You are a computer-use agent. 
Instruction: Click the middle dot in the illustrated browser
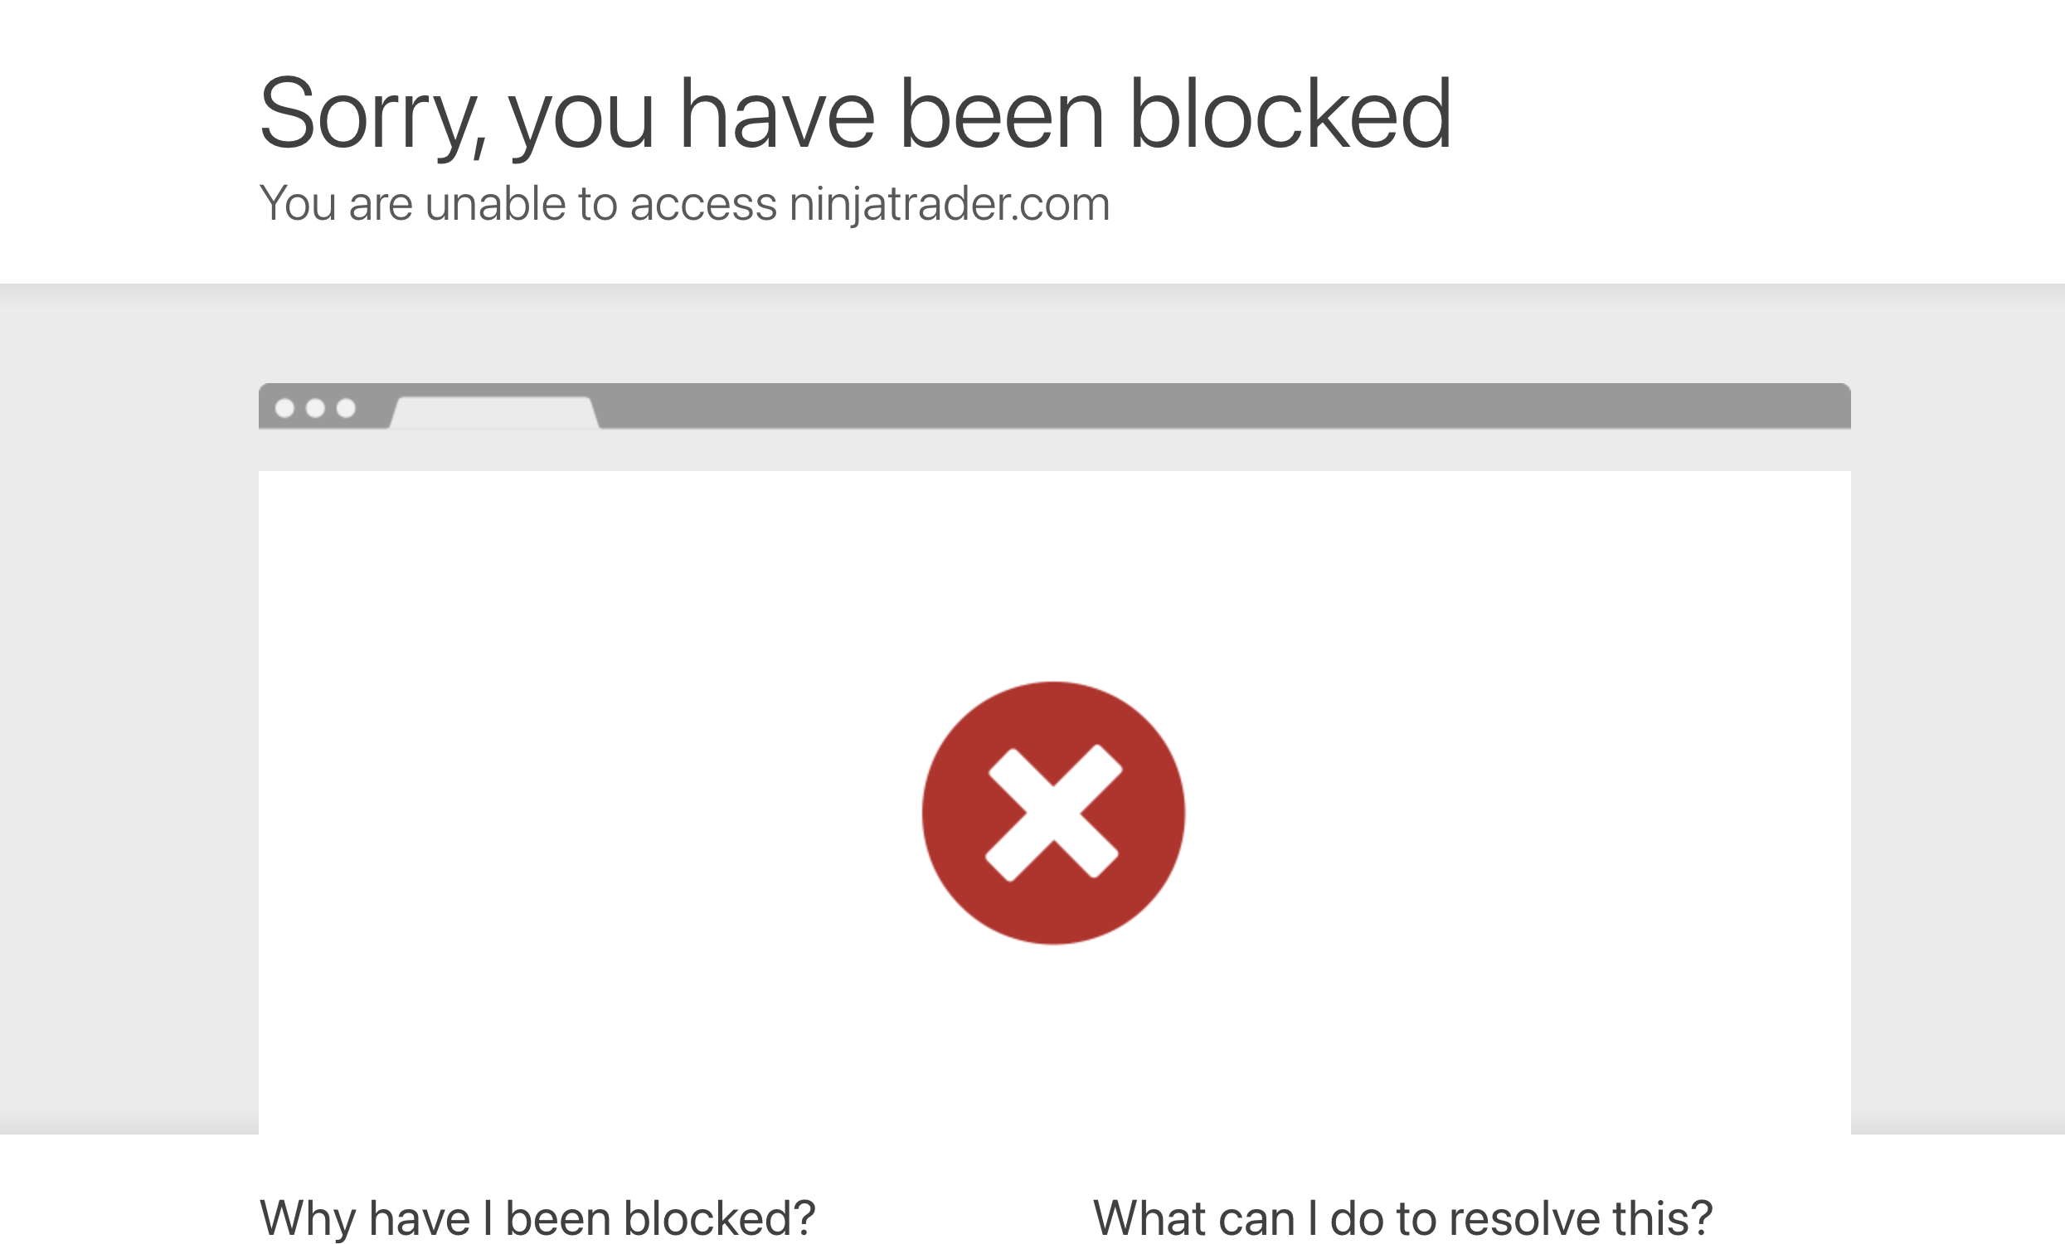coord(315,408)
